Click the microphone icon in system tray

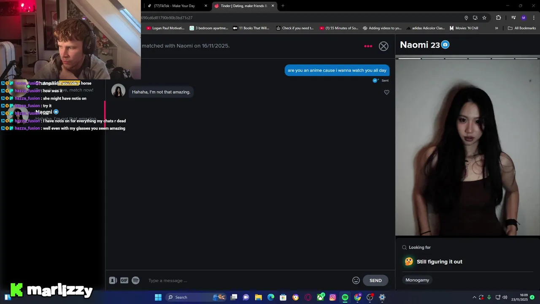489,297
